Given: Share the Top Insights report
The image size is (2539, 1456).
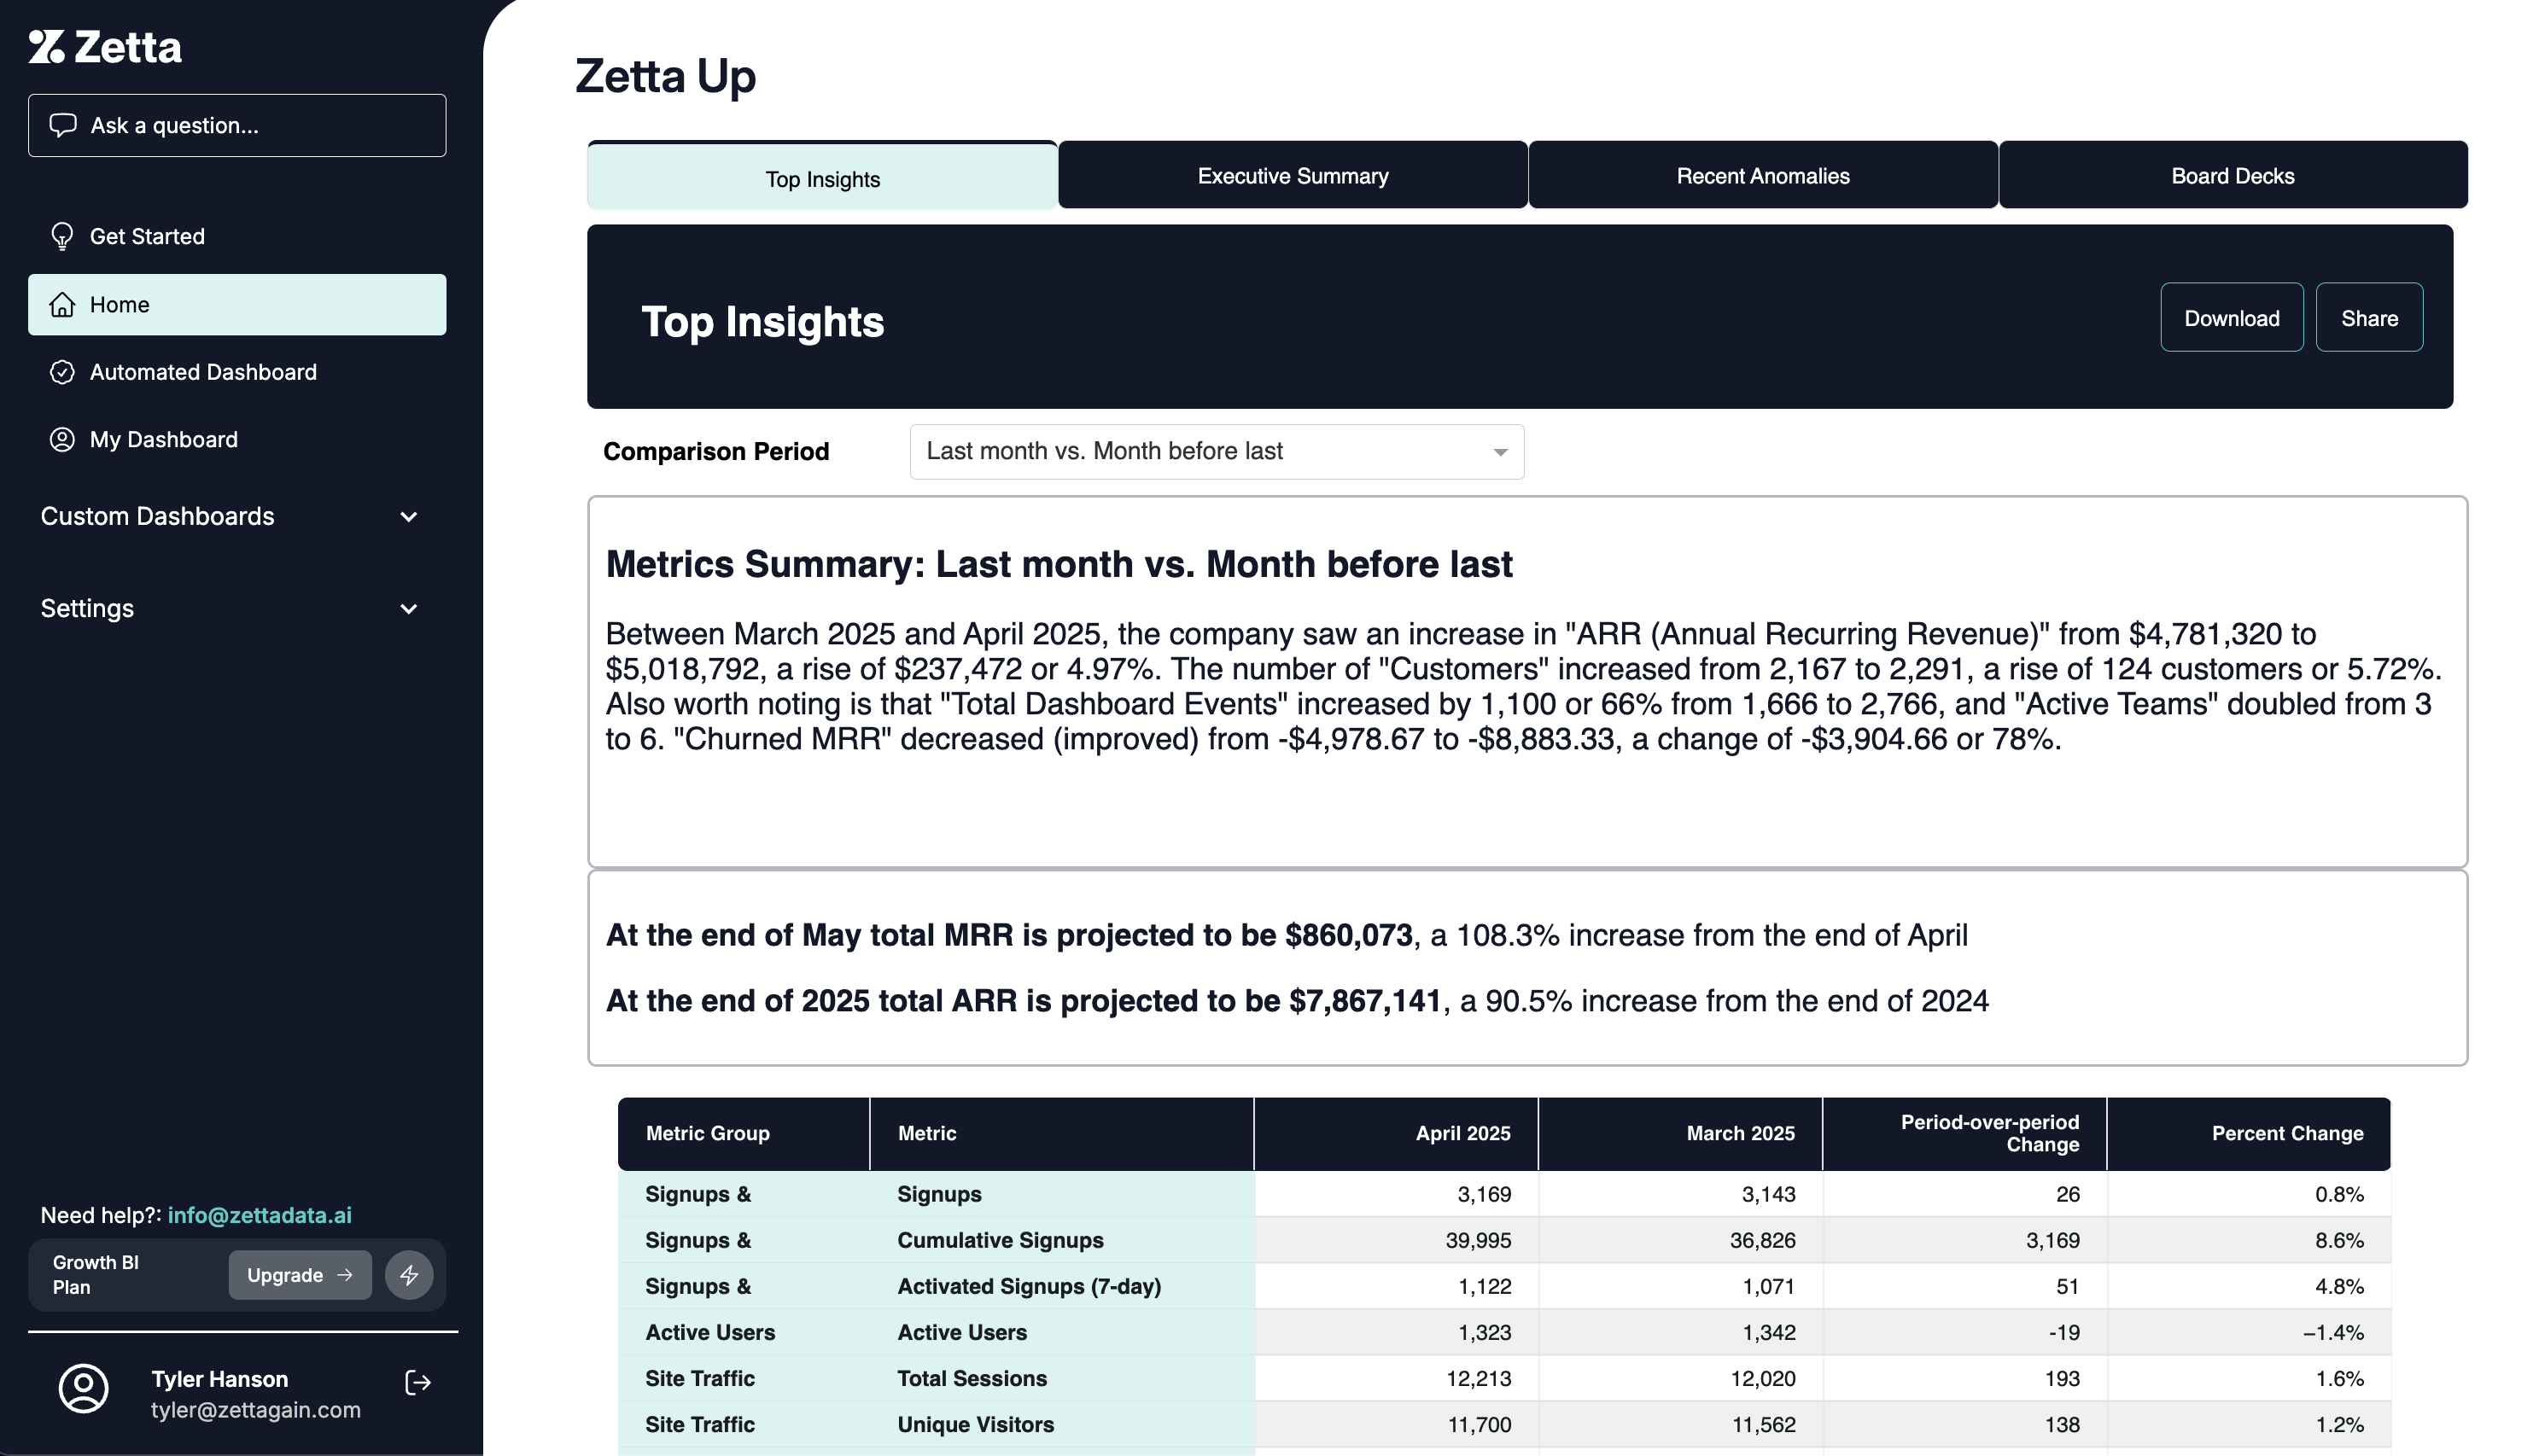Looking at the screenshot, I should 2369,318.
